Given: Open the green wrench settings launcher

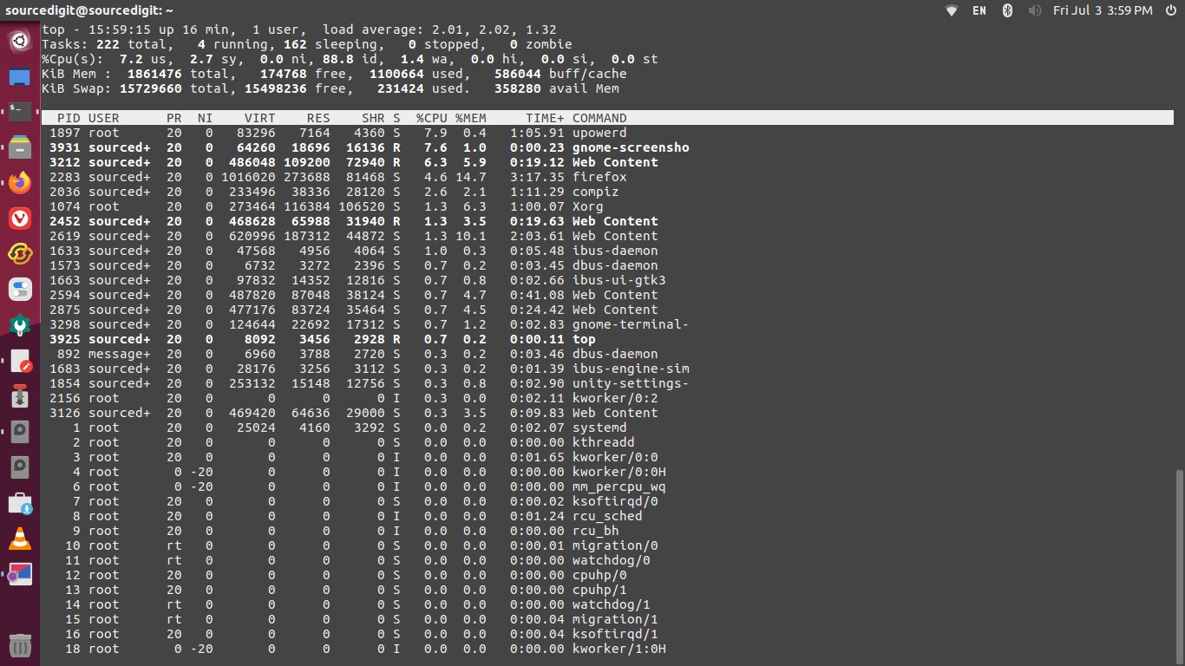Looking at the screenshot, I should click(x=20, y=325).
